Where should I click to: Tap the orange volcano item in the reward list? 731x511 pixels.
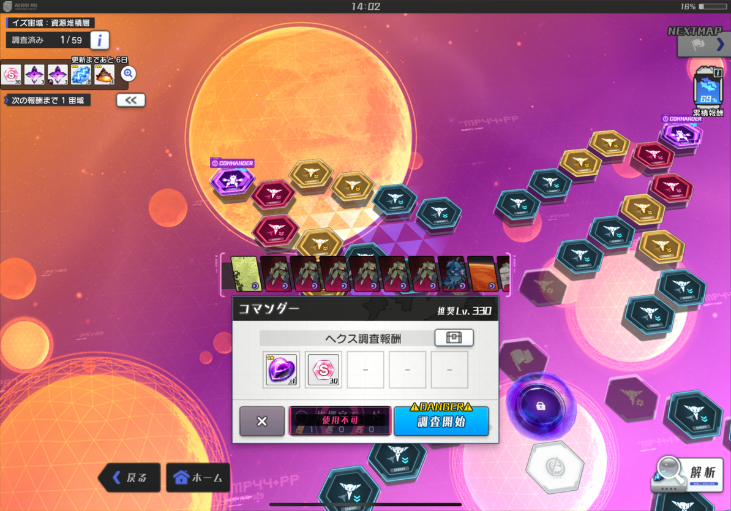pos(105,75)
